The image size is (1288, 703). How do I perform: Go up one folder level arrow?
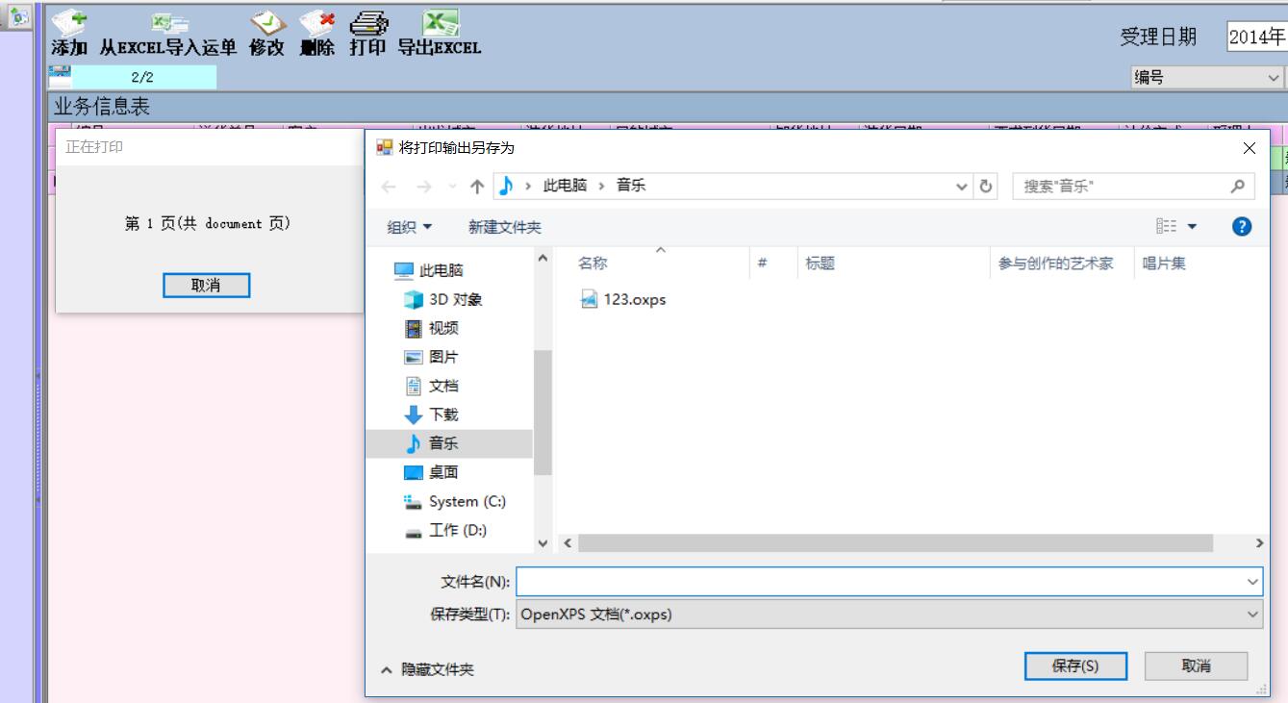pyautogui.click(x=477, y=187)
